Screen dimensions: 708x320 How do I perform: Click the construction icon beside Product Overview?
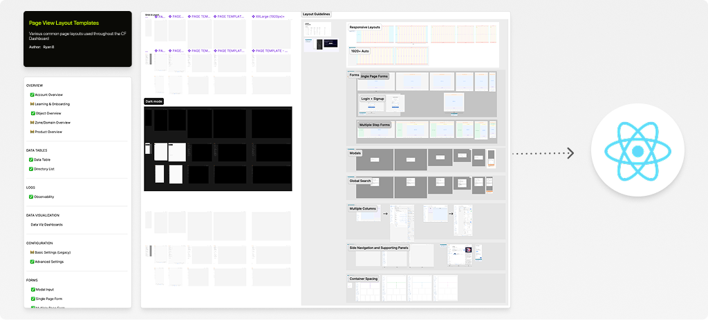32,132
